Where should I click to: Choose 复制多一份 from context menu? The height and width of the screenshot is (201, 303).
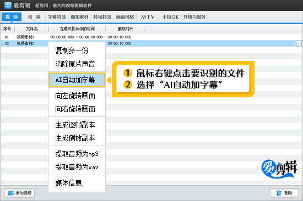point(77,51)
